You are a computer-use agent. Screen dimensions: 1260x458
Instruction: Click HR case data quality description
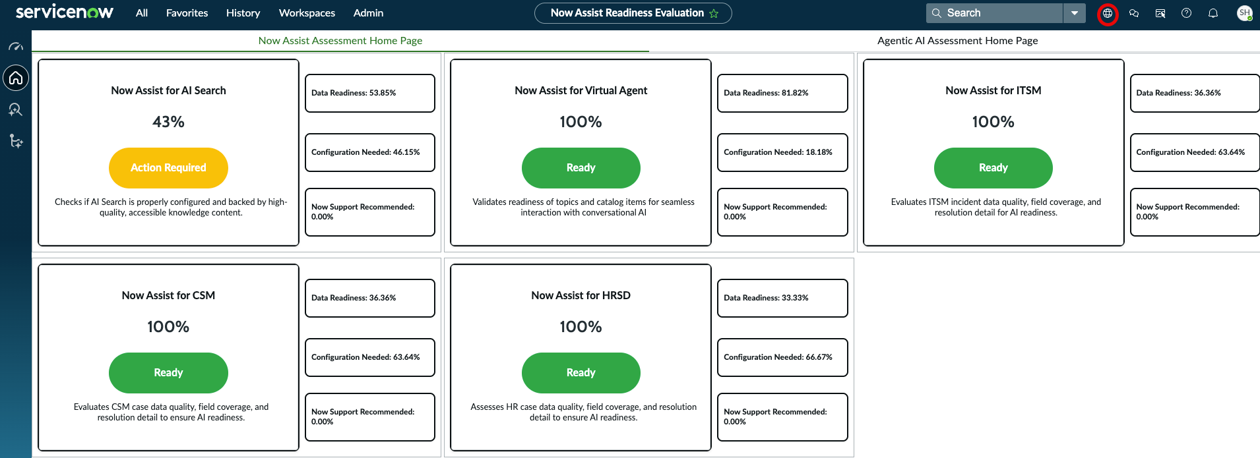583,412
